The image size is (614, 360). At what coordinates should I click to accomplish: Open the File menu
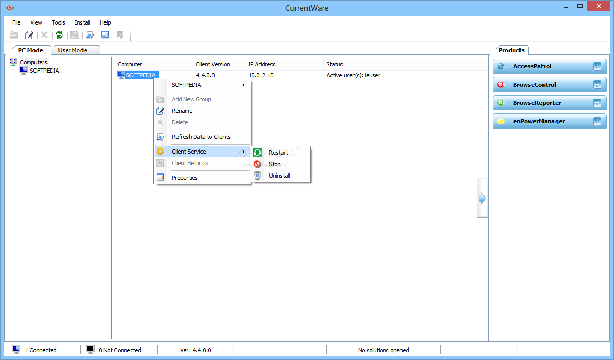click(16, 22)
